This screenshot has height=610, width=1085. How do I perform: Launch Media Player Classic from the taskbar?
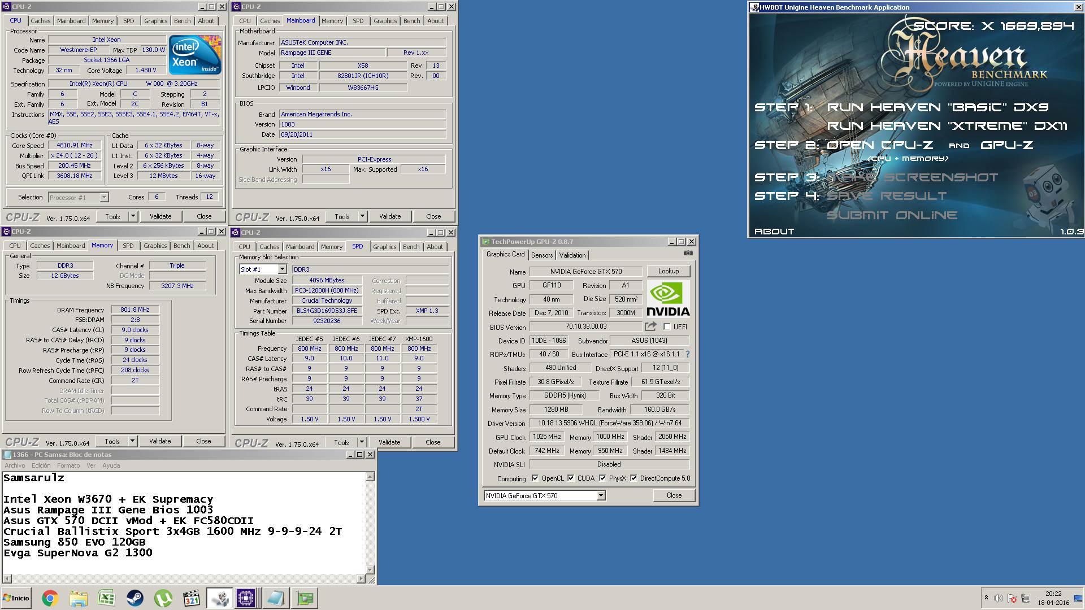click(x=192, y=598)
